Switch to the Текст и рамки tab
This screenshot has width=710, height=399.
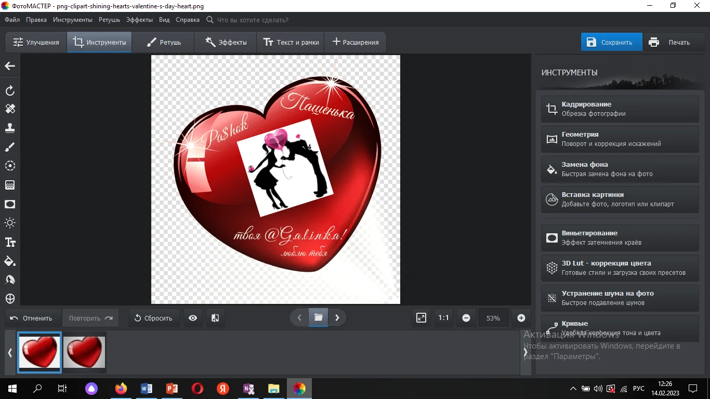(x=291, y=43)
